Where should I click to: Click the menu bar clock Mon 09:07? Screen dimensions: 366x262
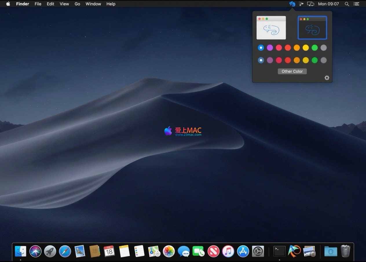(x=328, y=4)
